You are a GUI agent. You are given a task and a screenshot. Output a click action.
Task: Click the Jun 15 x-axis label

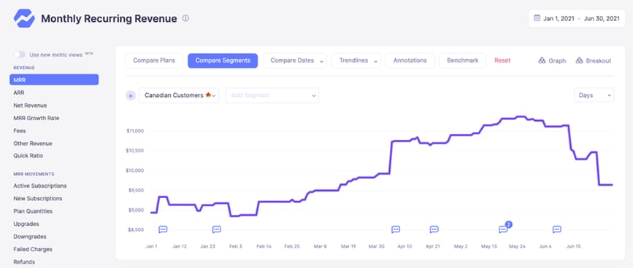click(x=574, y=246)
